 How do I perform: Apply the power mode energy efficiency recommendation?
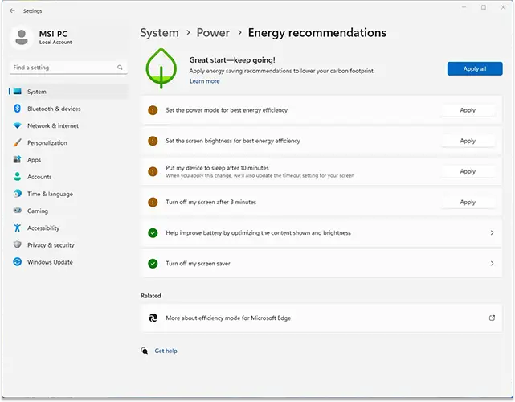pos(468,110)
